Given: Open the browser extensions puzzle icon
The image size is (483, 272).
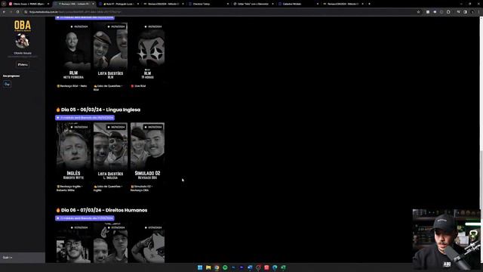Looking at the screenshot, I should (448, 12).
